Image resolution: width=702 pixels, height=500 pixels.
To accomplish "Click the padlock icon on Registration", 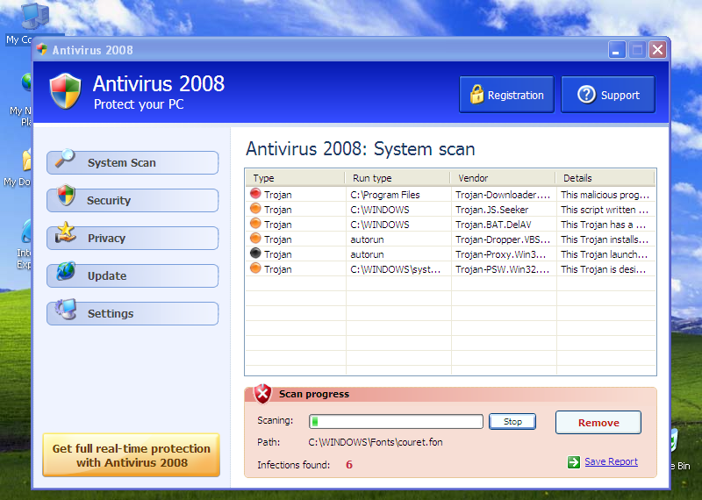I will click(x=476, y=94).
